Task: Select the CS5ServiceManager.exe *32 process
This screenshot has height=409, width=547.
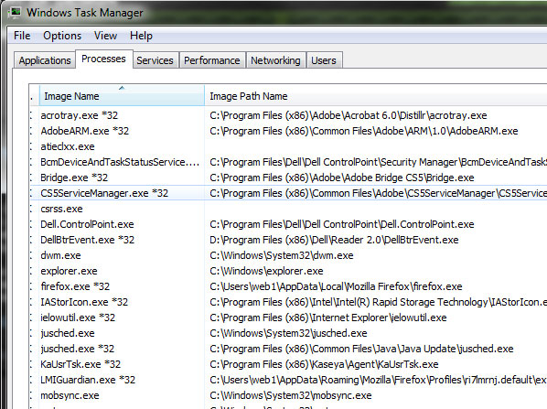Action: (104, 193)
